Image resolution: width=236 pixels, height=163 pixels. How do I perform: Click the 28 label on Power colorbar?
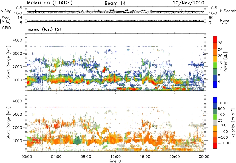220,43
